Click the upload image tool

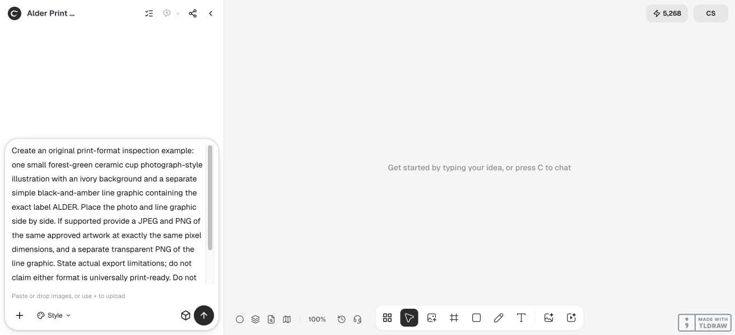click(x=432, y=318)
